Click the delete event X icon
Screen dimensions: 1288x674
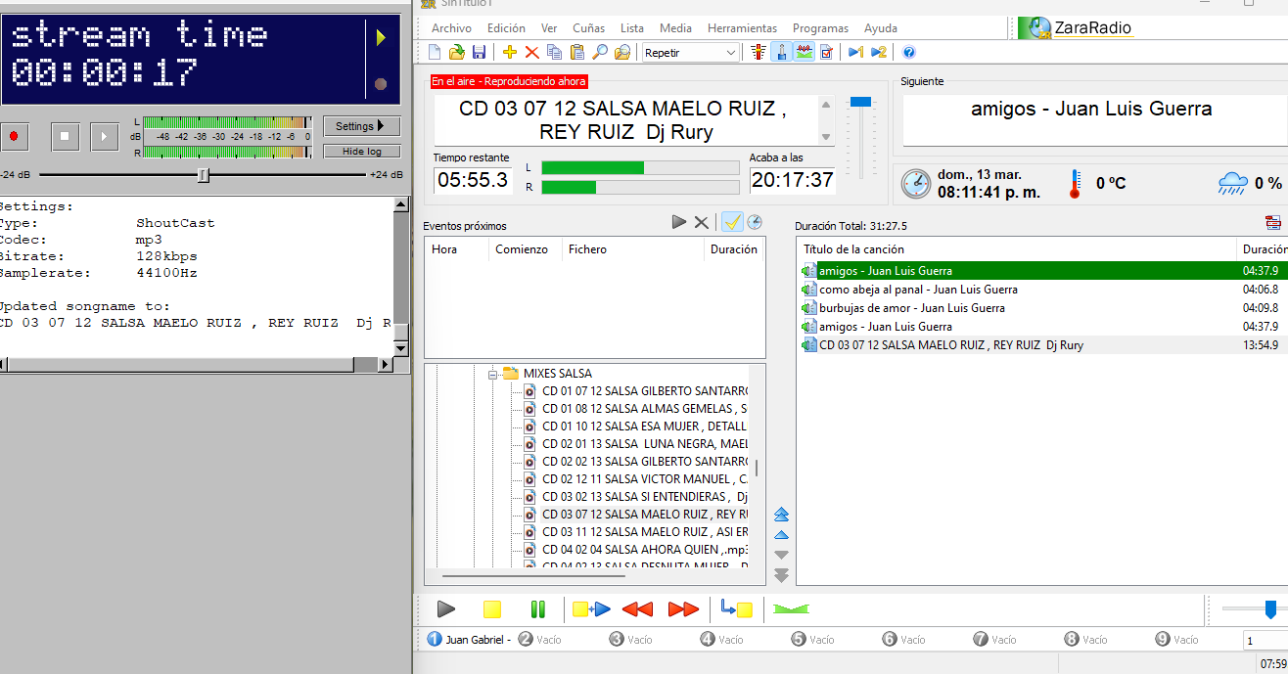[701, 222]
